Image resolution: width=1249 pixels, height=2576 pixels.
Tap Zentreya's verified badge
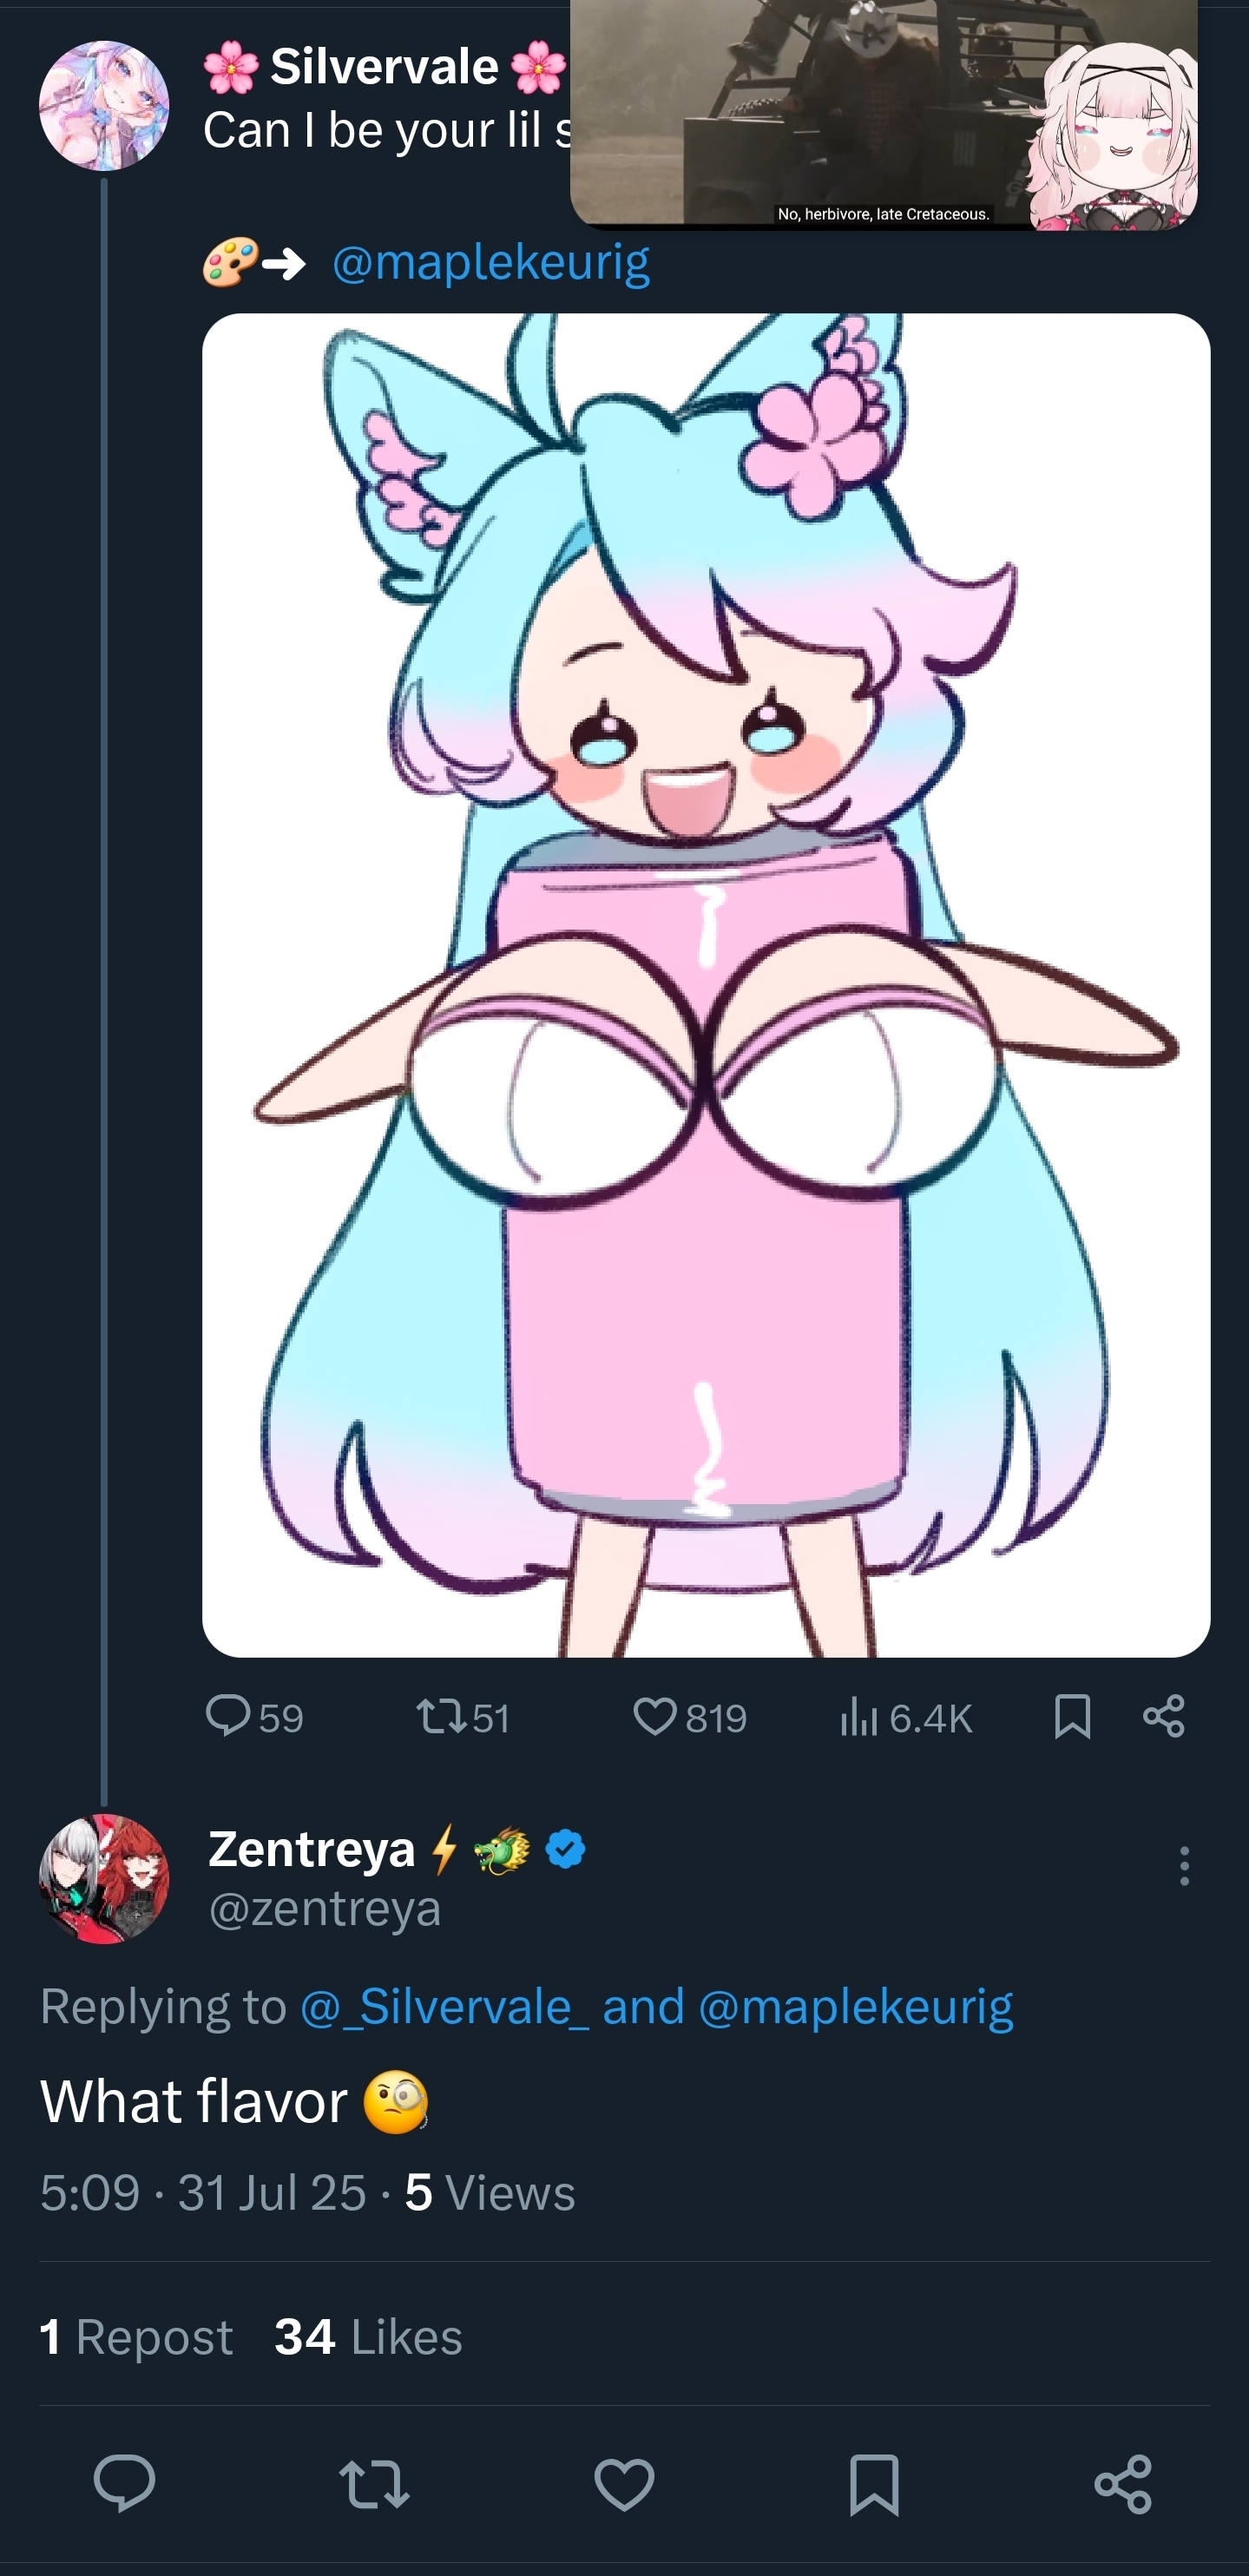click(566, 1849)
